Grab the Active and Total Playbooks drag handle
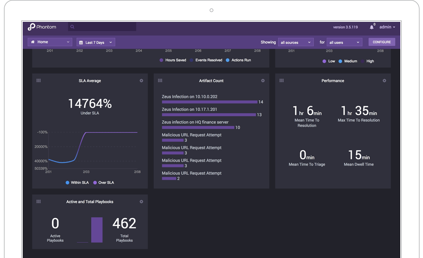Viewport: 423px width, 258px height. tap(39, 201)
